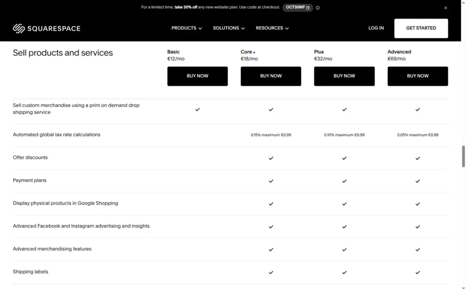This screenshot has height=291, width=466.
Task: Click the Display physical products in Google Shopping label
Action: point(66,203)
